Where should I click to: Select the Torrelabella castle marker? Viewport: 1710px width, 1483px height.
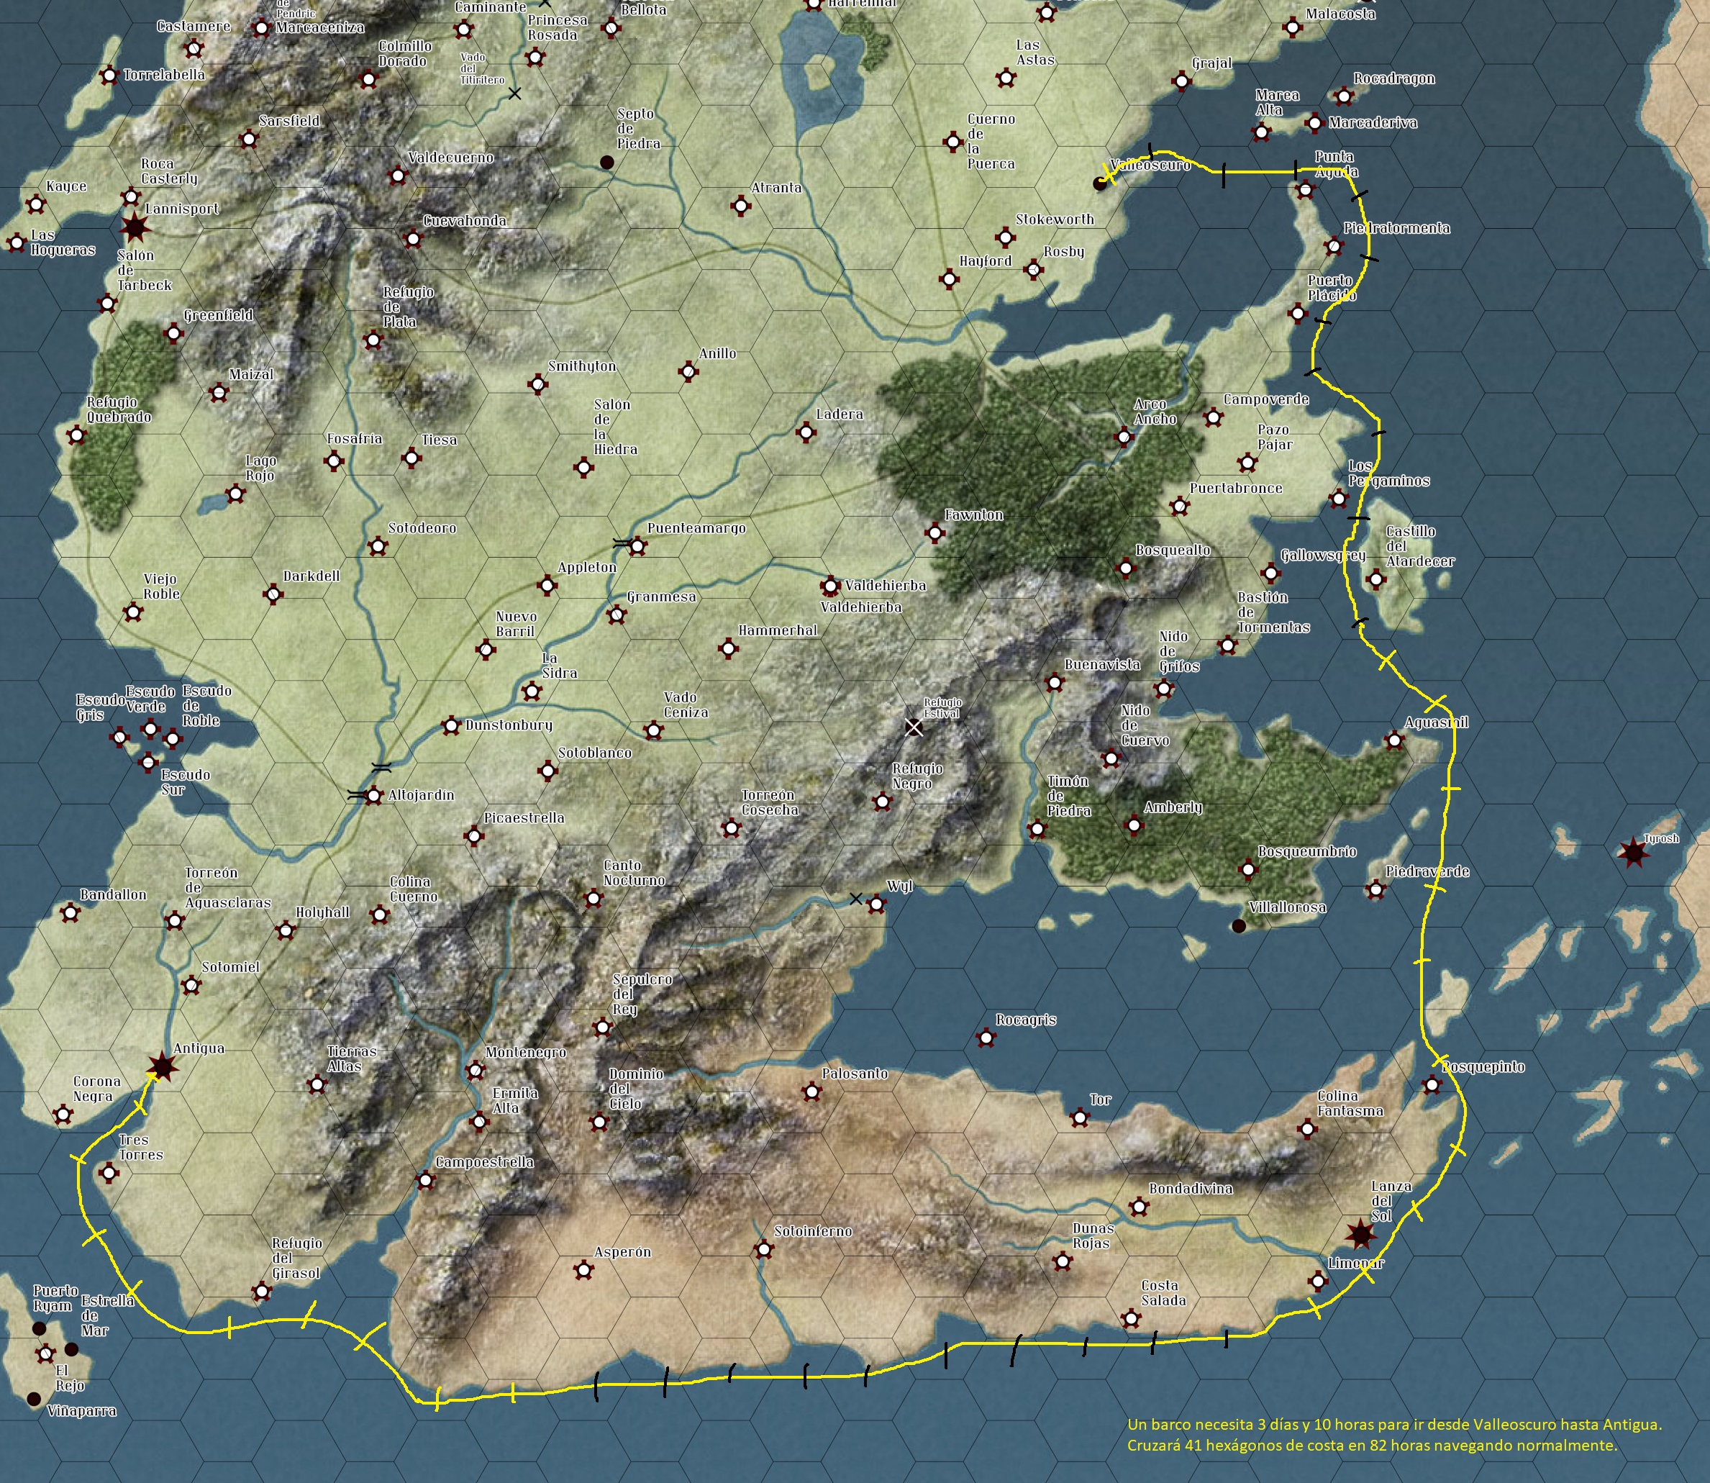pyautogui.click(x=109, y=76)
